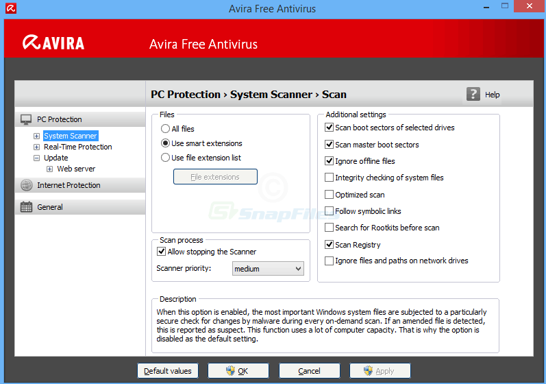The height and width of the screenshot is (384, 546).
Task: Toggle Scan Registry checkbox
Action: (x=329, y=245)
